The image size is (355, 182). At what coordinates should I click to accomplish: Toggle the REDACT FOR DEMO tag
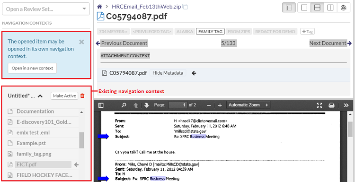[275, 31]
